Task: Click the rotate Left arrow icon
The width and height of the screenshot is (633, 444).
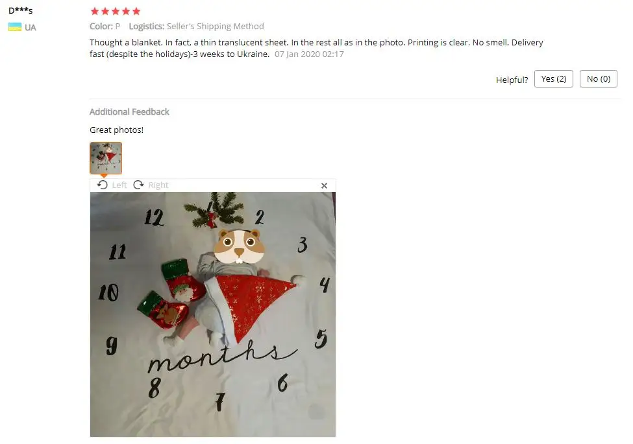Action: point(103,185)
